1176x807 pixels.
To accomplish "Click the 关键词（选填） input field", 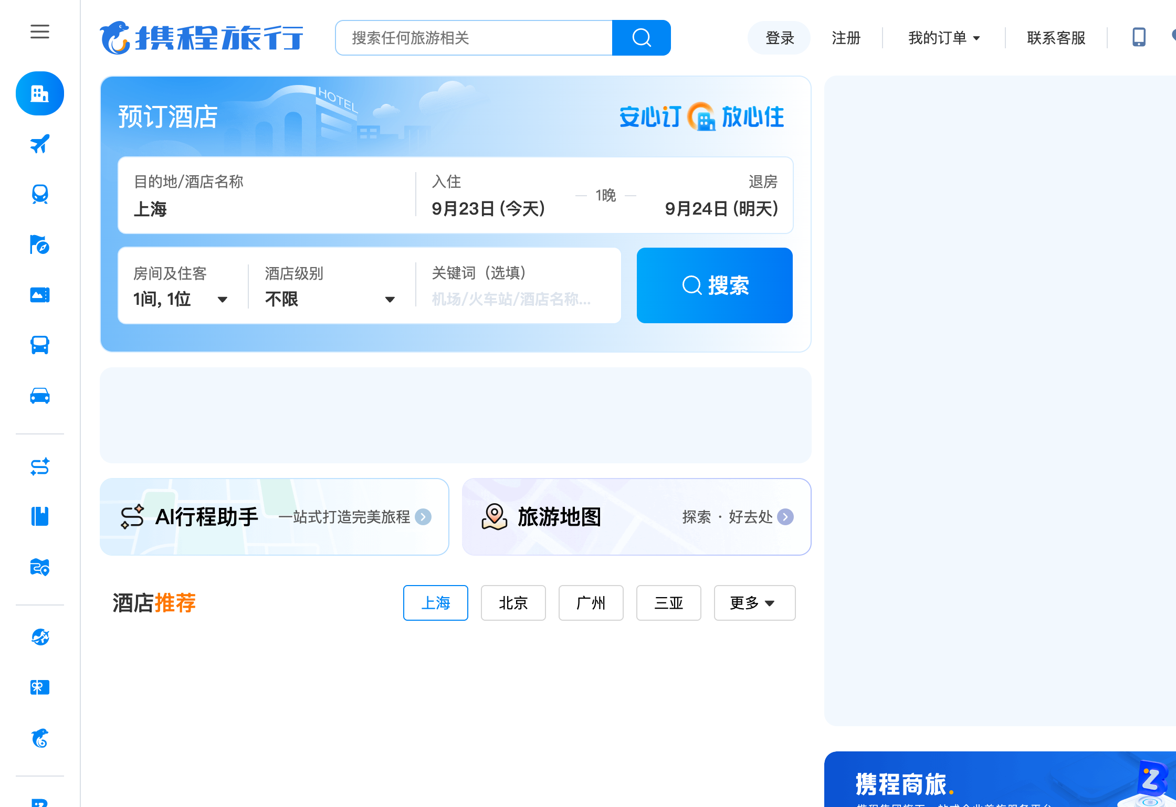I will tap(518, 286).
